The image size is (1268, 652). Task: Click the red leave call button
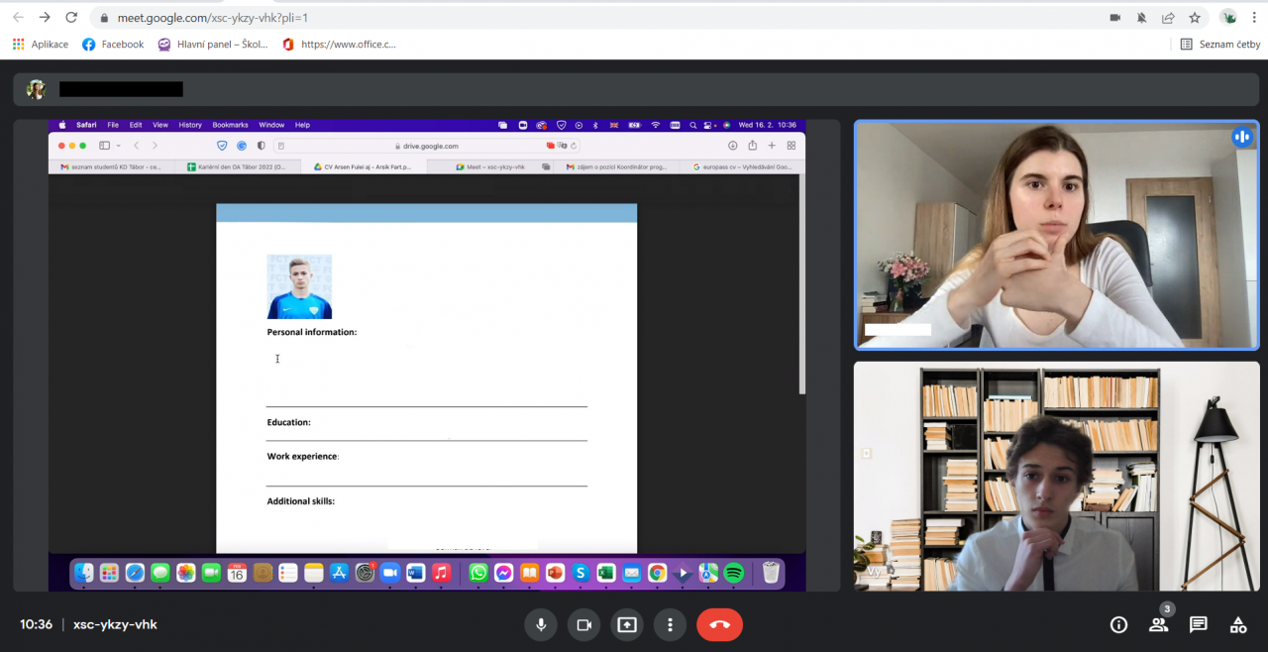[x=719, y=624]
